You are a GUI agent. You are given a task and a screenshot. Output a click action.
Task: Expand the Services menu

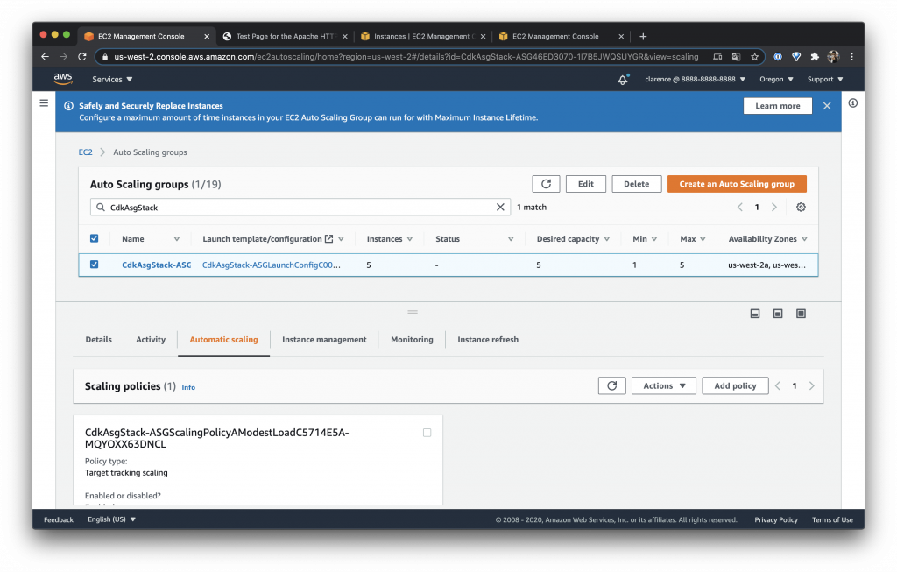112,80
